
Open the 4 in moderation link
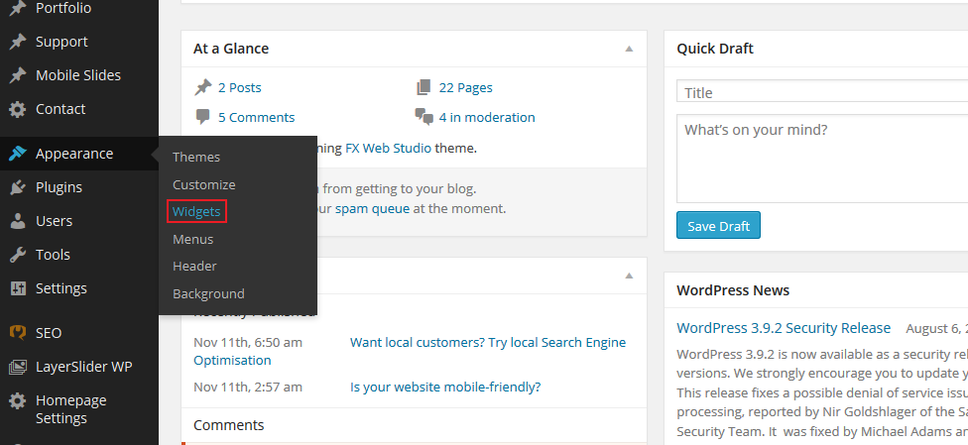[486, 117]
